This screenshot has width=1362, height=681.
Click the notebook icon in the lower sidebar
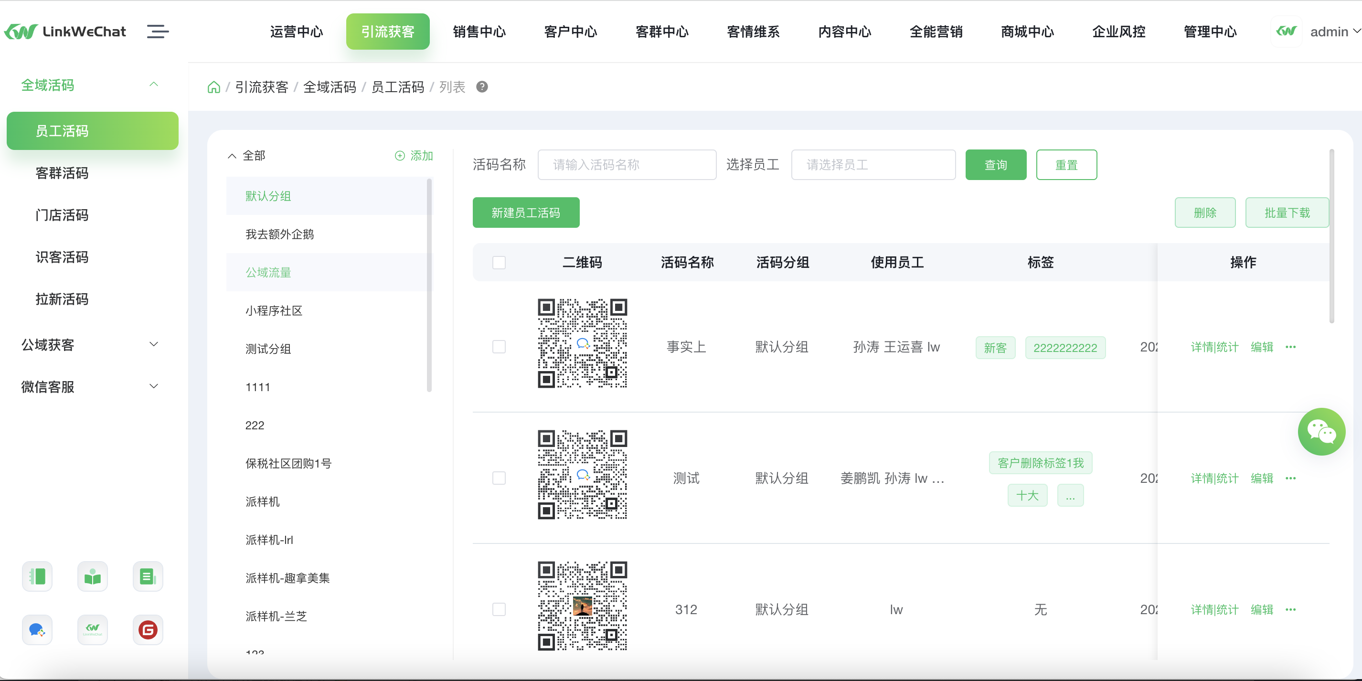(36, 576)
